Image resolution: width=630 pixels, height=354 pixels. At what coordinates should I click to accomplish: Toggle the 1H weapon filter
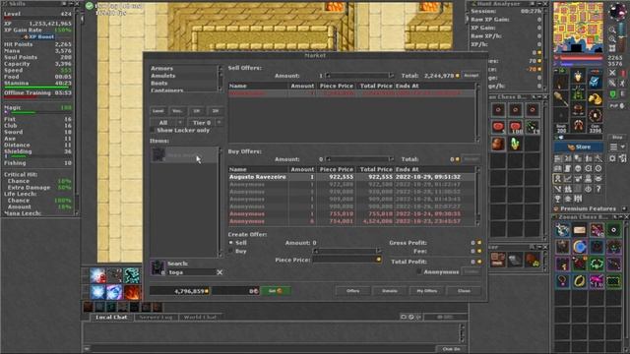point(197,111)
